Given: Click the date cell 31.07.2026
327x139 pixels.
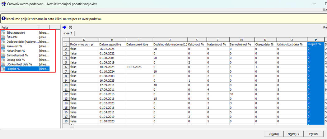Looking at the screenshot, I should click(x=139, y=67).
